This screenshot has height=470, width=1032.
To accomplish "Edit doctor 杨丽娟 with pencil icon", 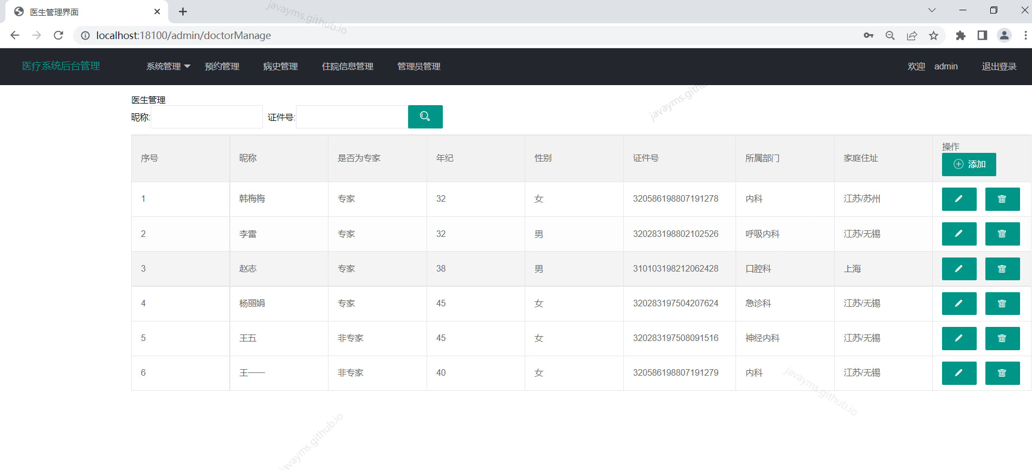I will tap(959, 304).
